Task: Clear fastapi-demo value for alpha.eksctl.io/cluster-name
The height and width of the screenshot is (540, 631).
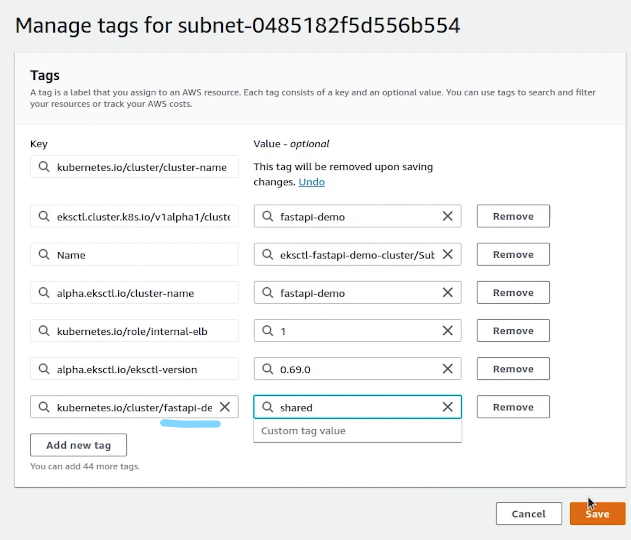Action: coord(448,292)
